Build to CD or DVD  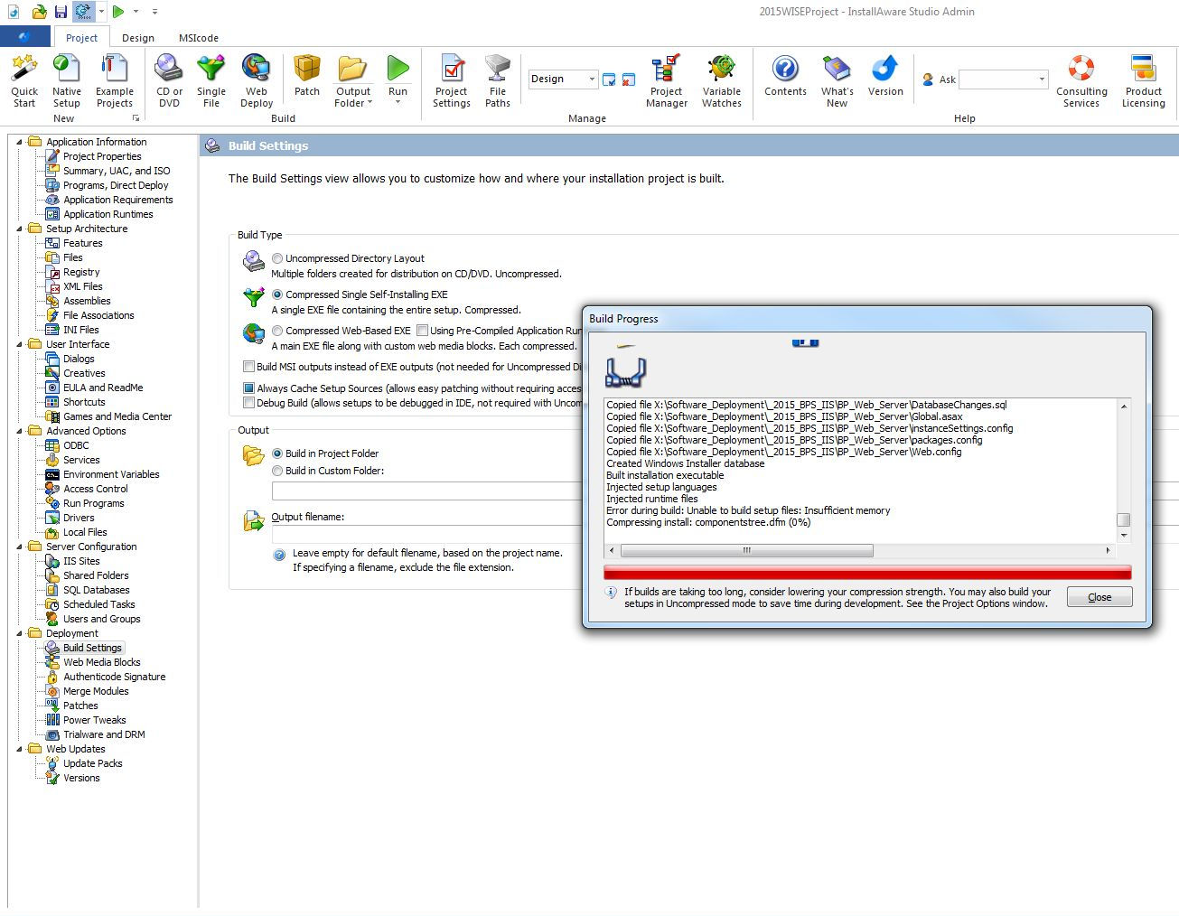pyautogui.click(x=169, y=81)
